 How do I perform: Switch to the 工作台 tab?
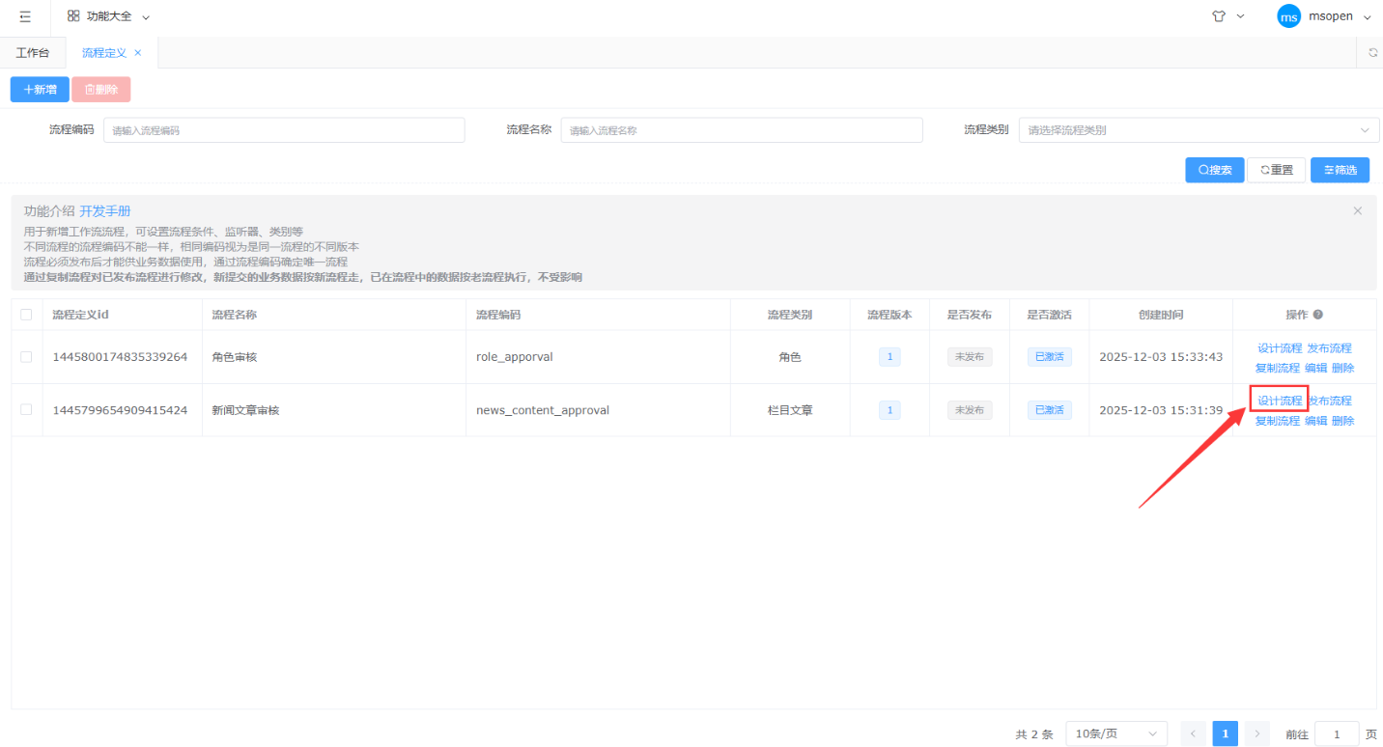tap(33, 53)
